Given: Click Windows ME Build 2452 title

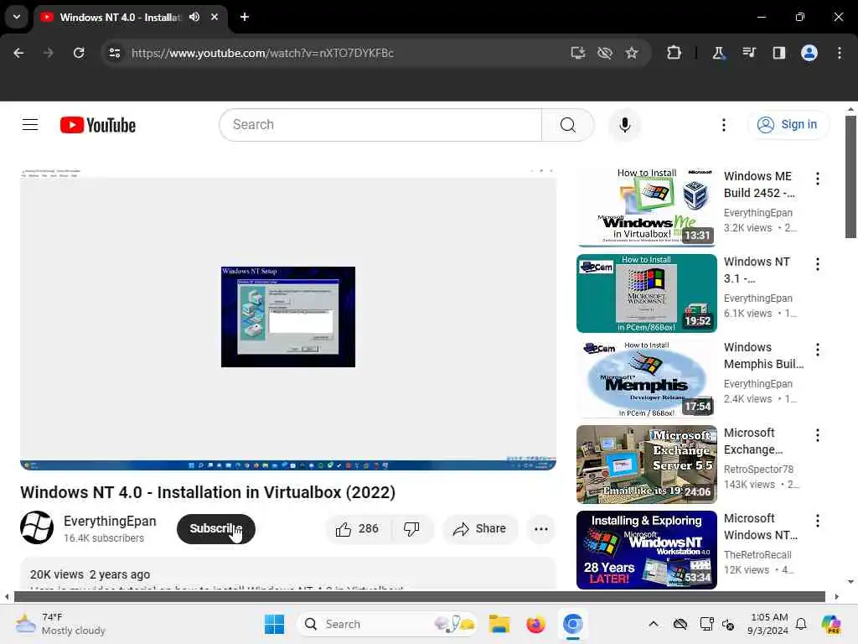Looking at the screenshot, I should click(x=759, y=184).
